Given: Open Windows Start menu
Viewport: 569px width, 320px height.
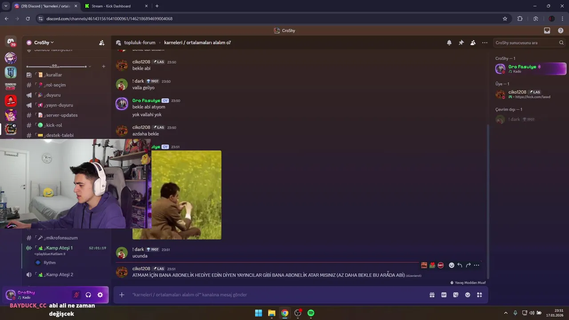Looking at the screenshot, I should click(x=258, y=313).
